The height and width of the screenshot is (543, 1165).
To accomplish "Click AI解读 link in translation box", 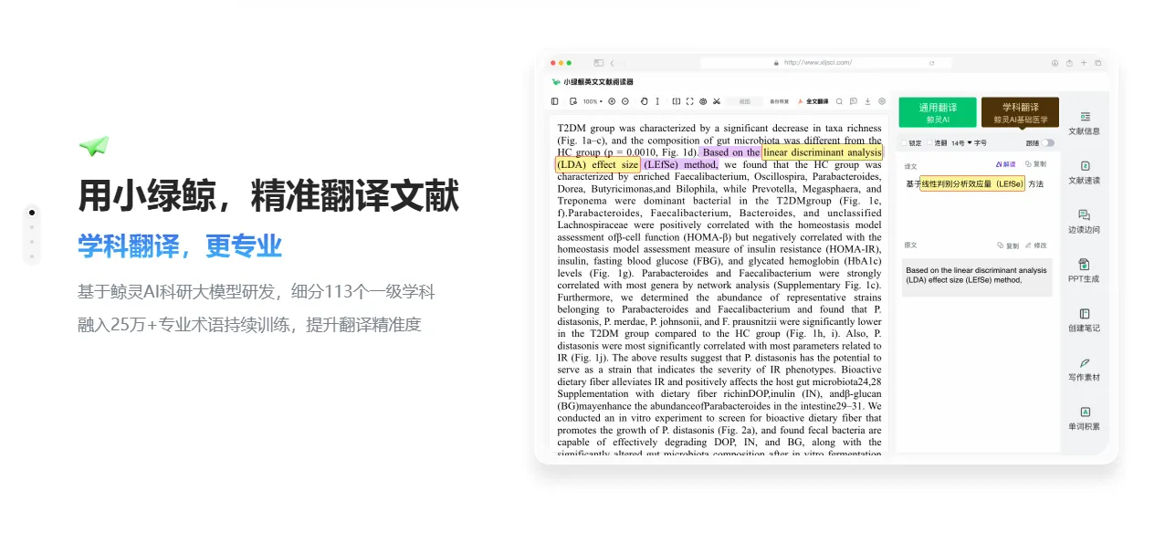I will (x=1005, y=164).
